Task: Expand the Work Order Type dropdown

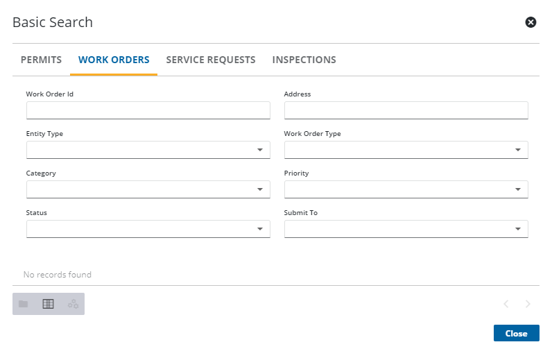Action: [x=406, y=150]
